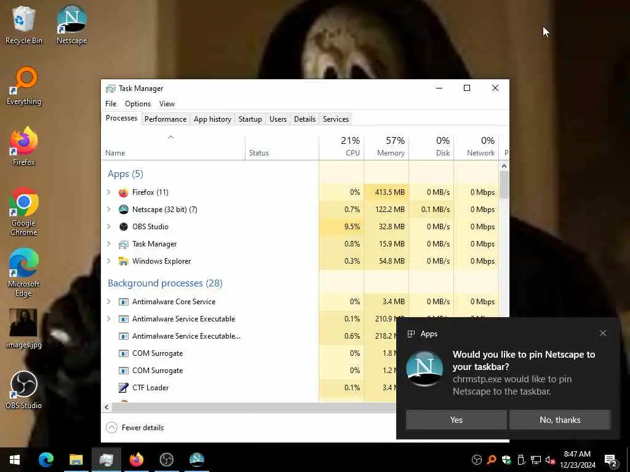The image size is (630, 472).
Task: Click Windows Explorer process icon
Action: tap(123, 261)
